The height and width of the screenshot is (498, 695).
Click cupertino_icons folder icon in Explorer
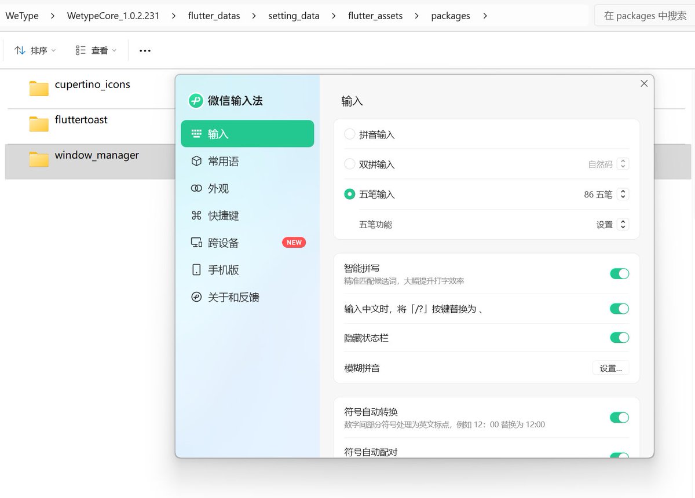[39, 88]
